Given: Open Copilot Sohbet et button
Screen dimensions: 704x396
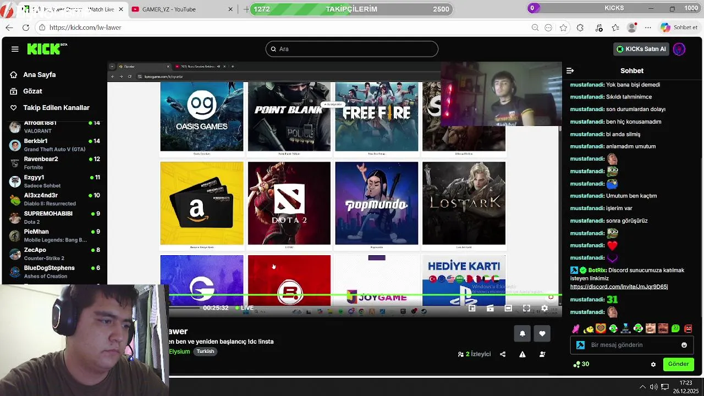Looking at the screenshot, I should (x=679, y=28).
